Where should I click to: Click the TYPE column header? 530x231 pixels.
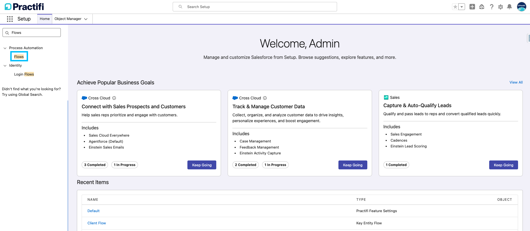[x=361, y=200]
